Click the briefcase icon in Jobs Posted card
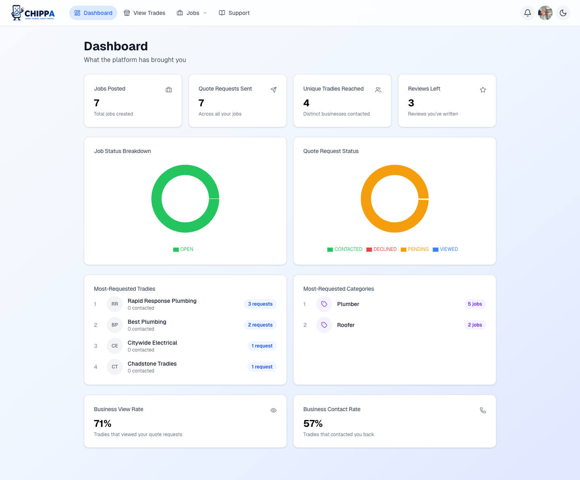 coord(169,90)
